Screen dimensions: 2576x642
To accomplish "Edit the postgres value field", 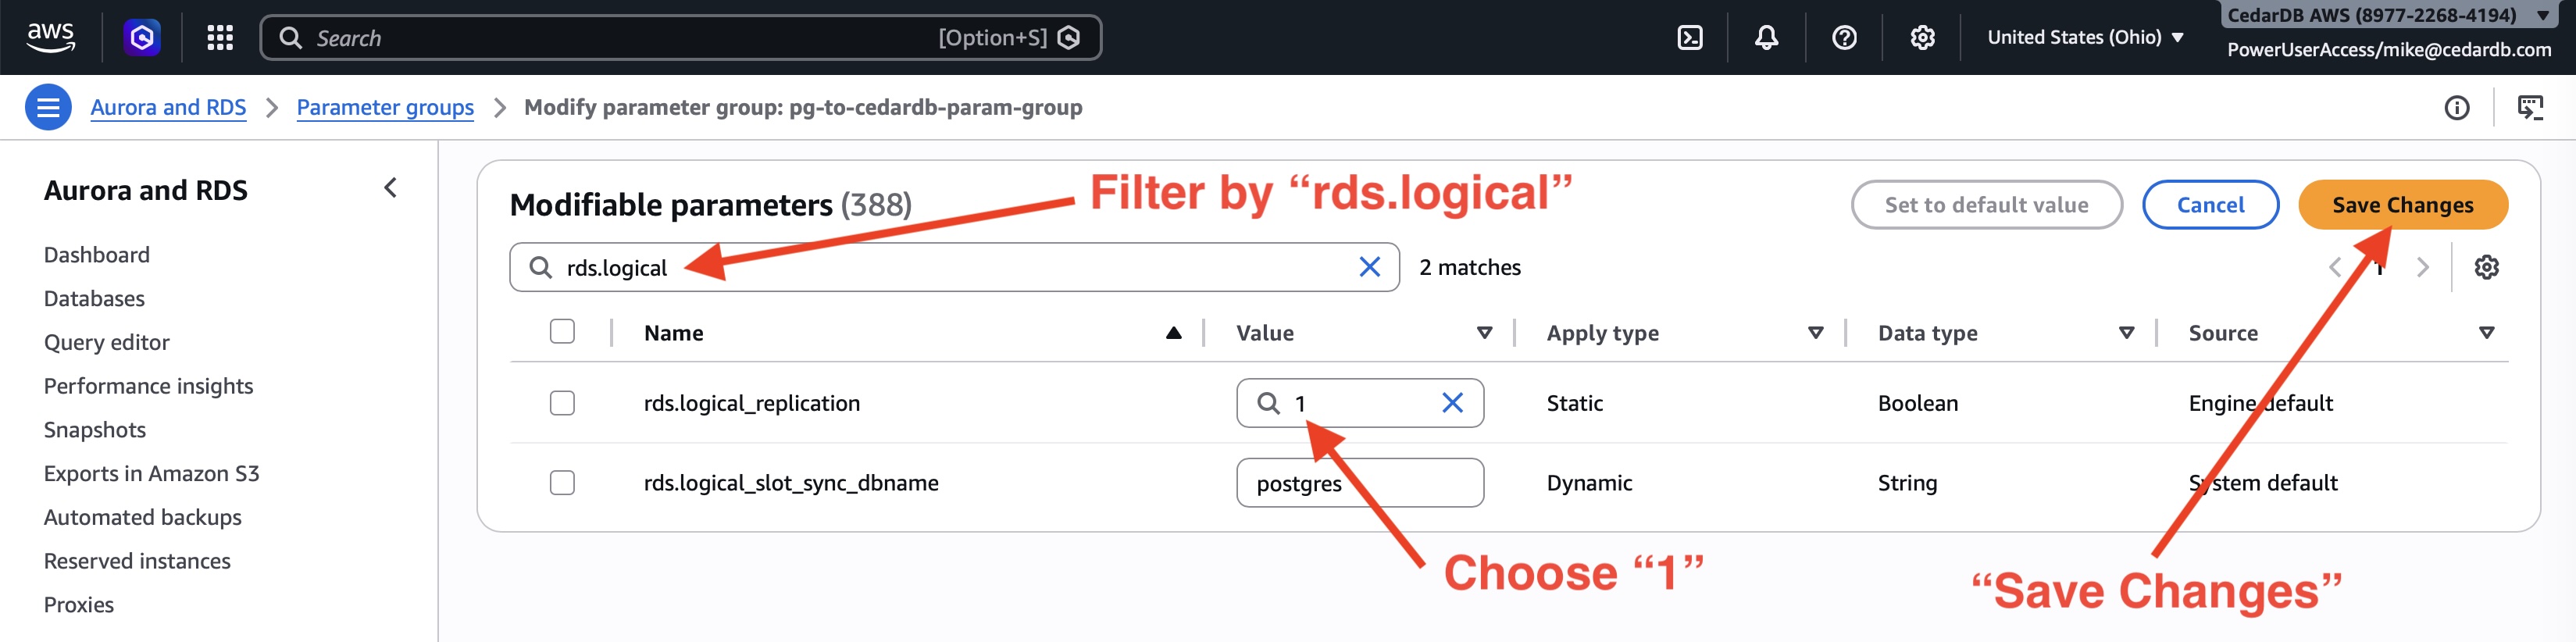I will 1360,483.
